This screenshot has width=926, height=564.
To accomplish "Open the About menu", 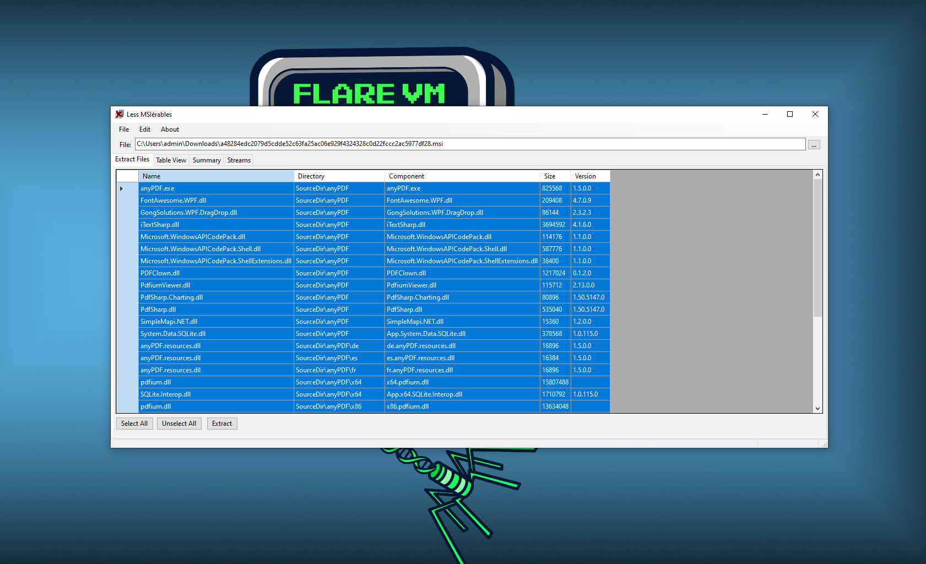I will point(170,129).
